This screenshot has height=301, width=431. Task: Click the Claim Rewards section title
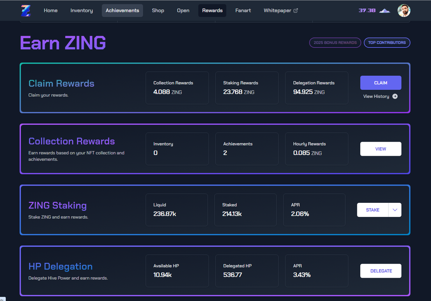point(61,83)
